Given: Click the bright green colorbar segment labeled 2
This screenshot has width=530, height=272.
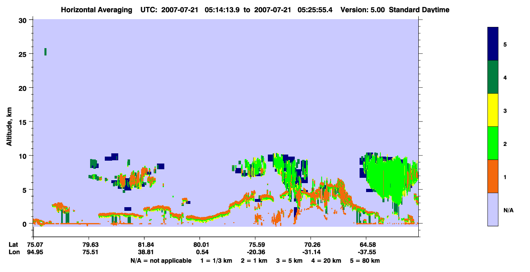Looking at the screenshot, I should point(493,143).
